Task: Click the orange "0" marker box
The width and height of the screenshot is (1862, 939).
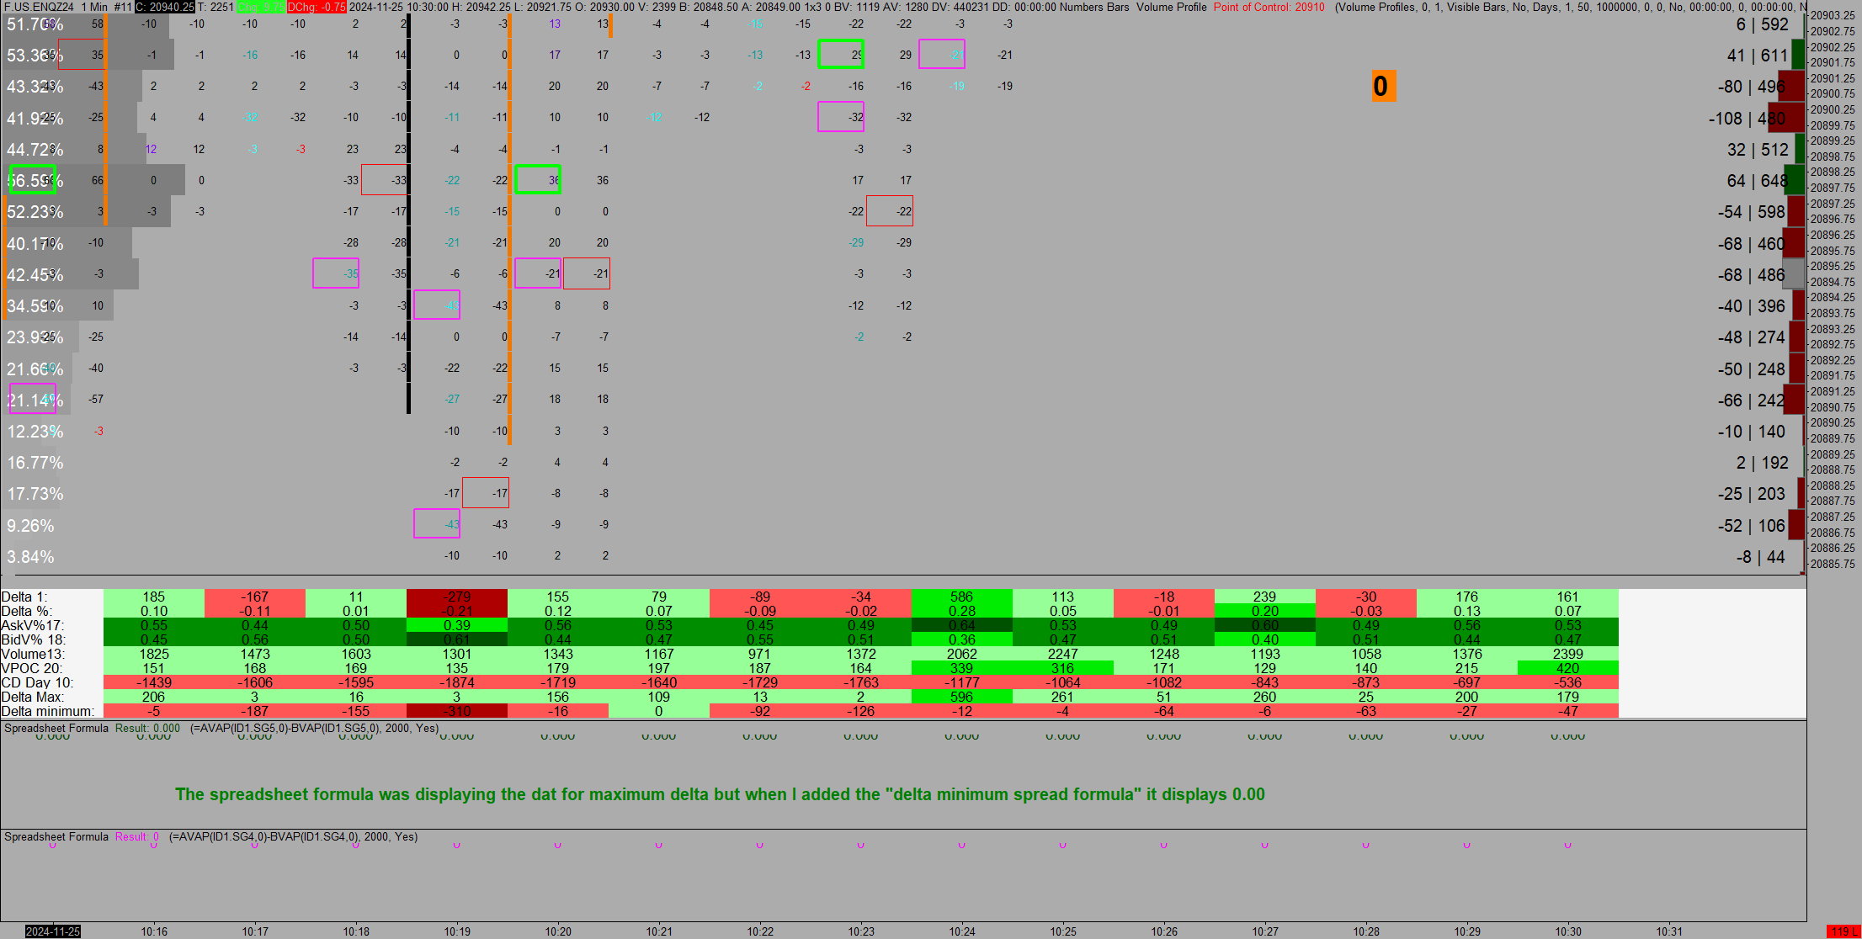Action: coord(1382,87)
